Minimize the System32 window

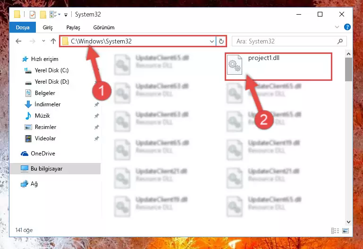point(299,14)
